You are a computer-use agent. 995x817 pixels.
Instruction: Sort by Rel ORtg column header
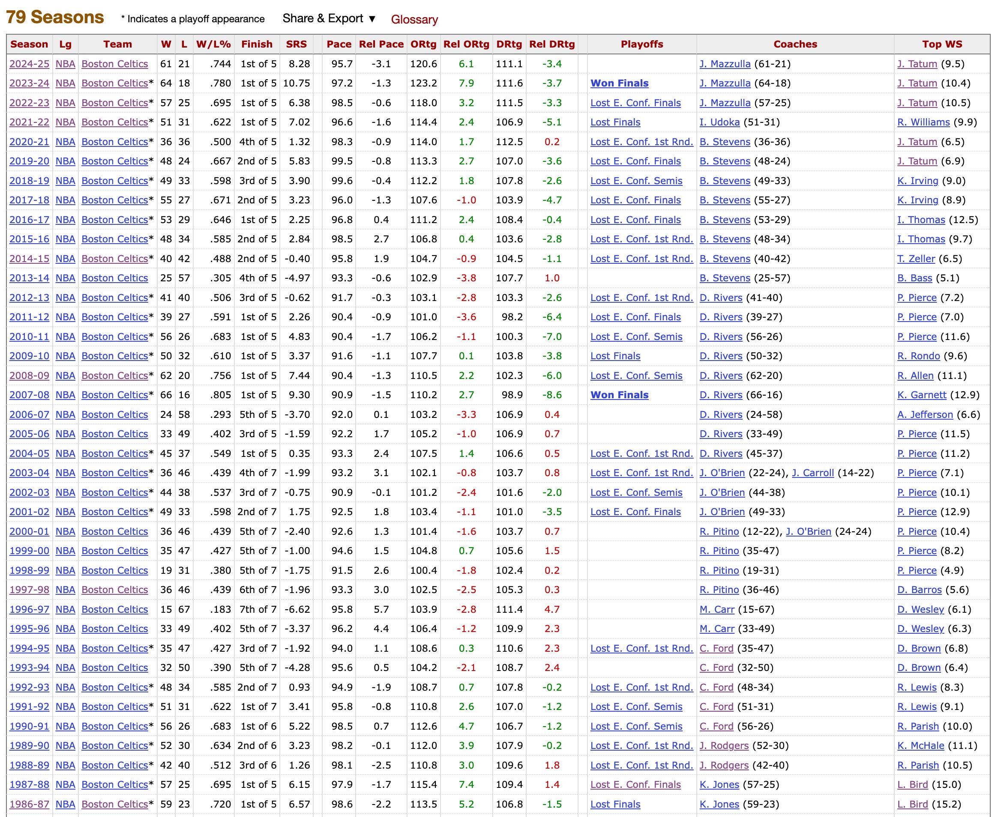466,44
